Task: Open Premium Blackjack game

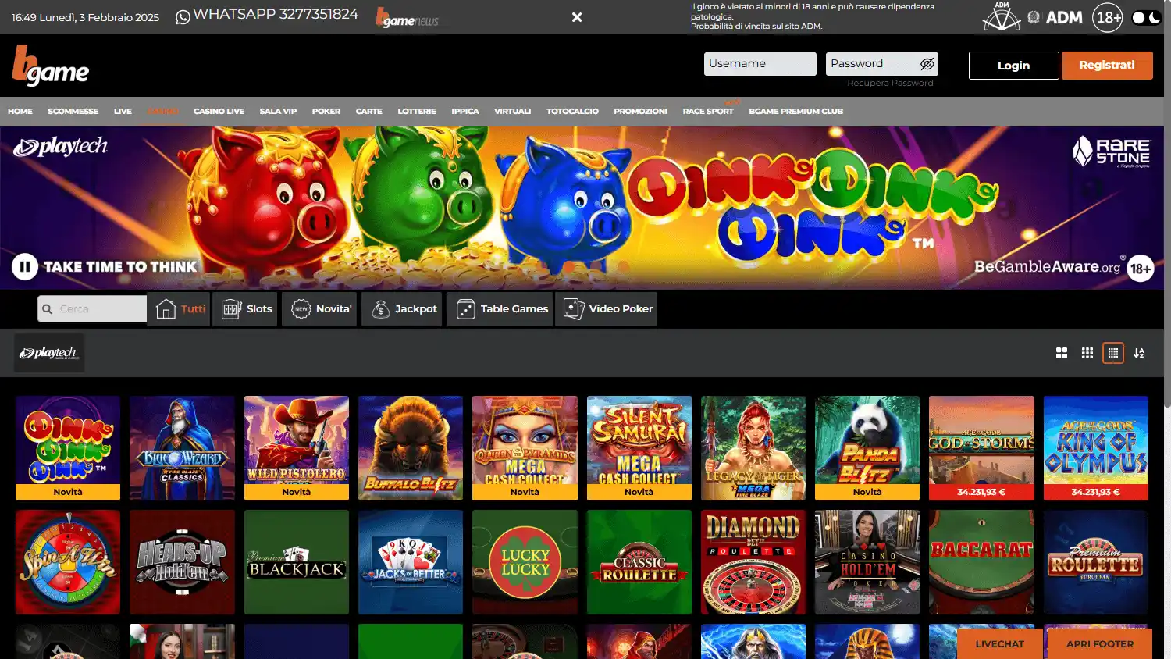Action: (x=297, y=562)
